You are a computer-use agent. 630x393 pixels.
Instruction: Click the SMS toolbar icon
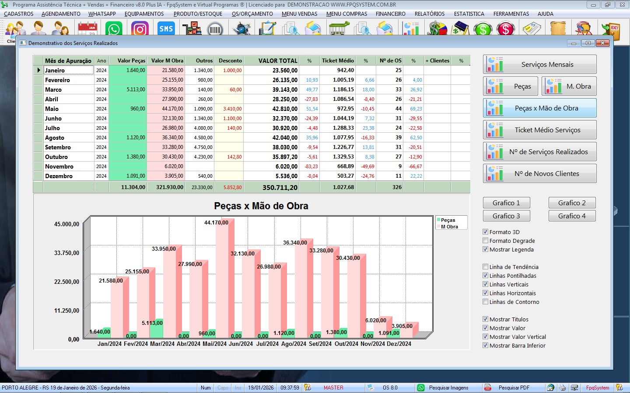click(x=166, y=29)
